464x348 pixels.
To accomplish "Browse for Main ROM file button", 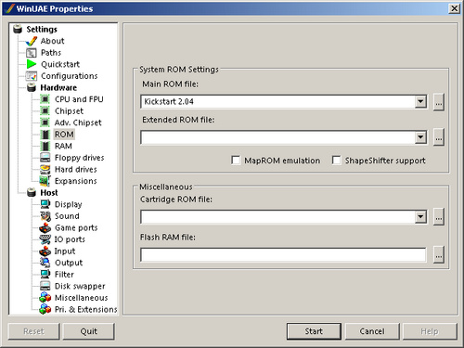I will (439, 102).
